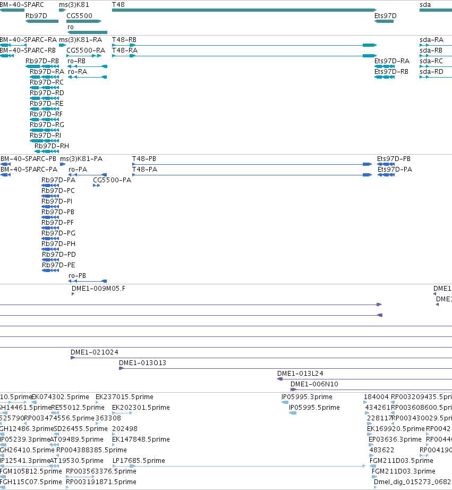Select EST IP05995.5prime
This screenshot has height=490, width=452.
point(314,408)
